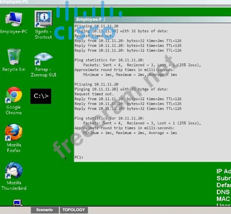Click the 'DNS' info text on the desktop
Image resolution: width=231 pixels, height=214 pixels.
223,192
